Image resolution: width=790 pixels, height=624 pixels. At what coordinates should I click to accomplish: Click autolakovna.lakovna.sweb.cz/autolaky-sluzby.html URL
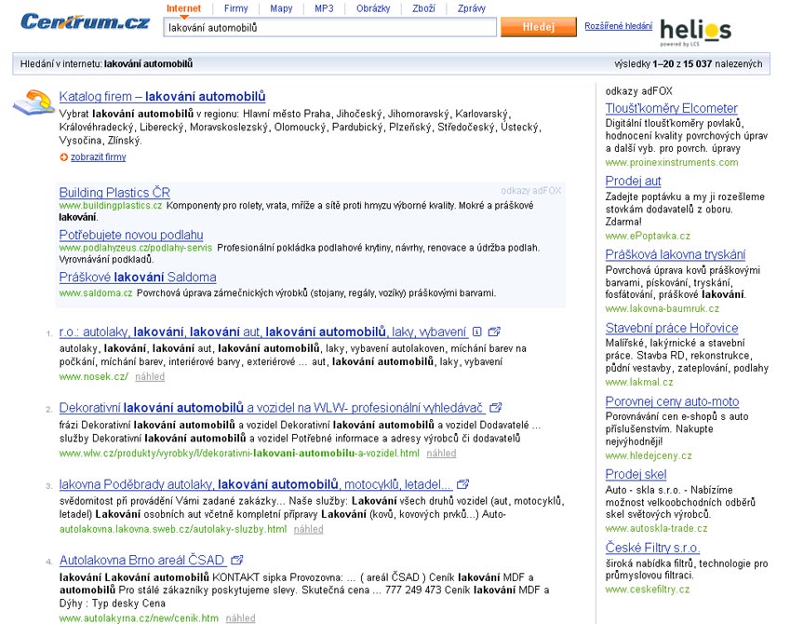tap(173, 530)
